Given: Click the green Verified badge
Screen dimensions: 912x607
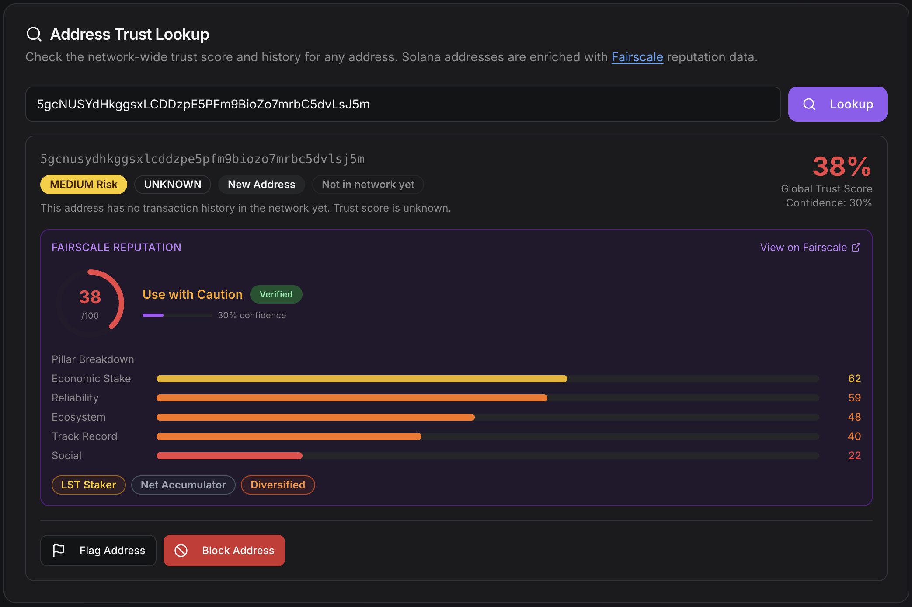Looking at the screenshot, I should pos(276,294).
